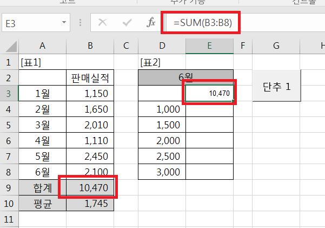Click cell B9 with total 10,470
This screenshot has width=325, height=228.
coord(90,188)
